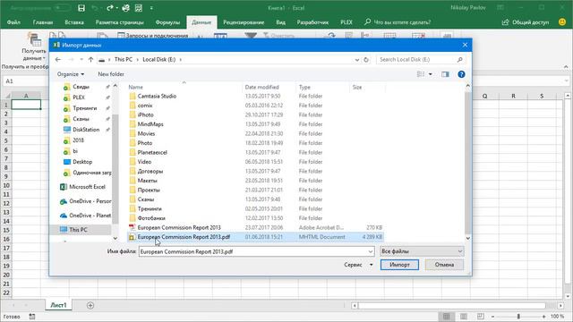Click the Импорт button
The height and width of the screenshot is (322, 573).
399,265
